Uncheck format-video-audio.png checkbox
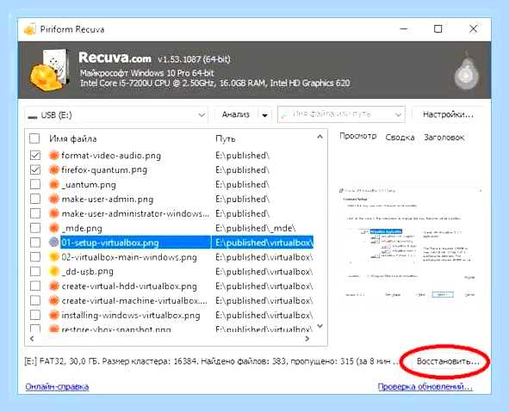 click(x=35, y=156)
